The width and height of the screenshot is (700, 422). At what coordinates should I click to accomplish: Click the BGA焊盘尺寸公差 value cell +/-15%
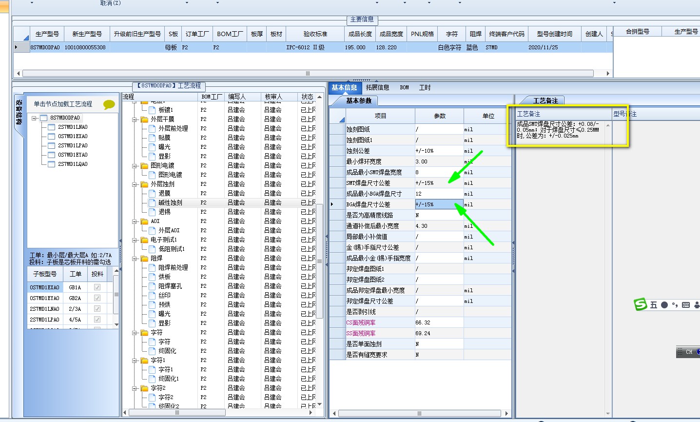click(x=439, y=204)
